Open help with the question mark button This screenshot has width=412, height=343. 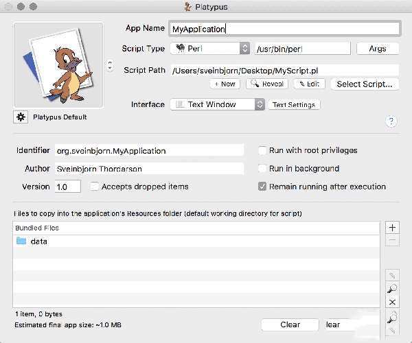(391, 121)
